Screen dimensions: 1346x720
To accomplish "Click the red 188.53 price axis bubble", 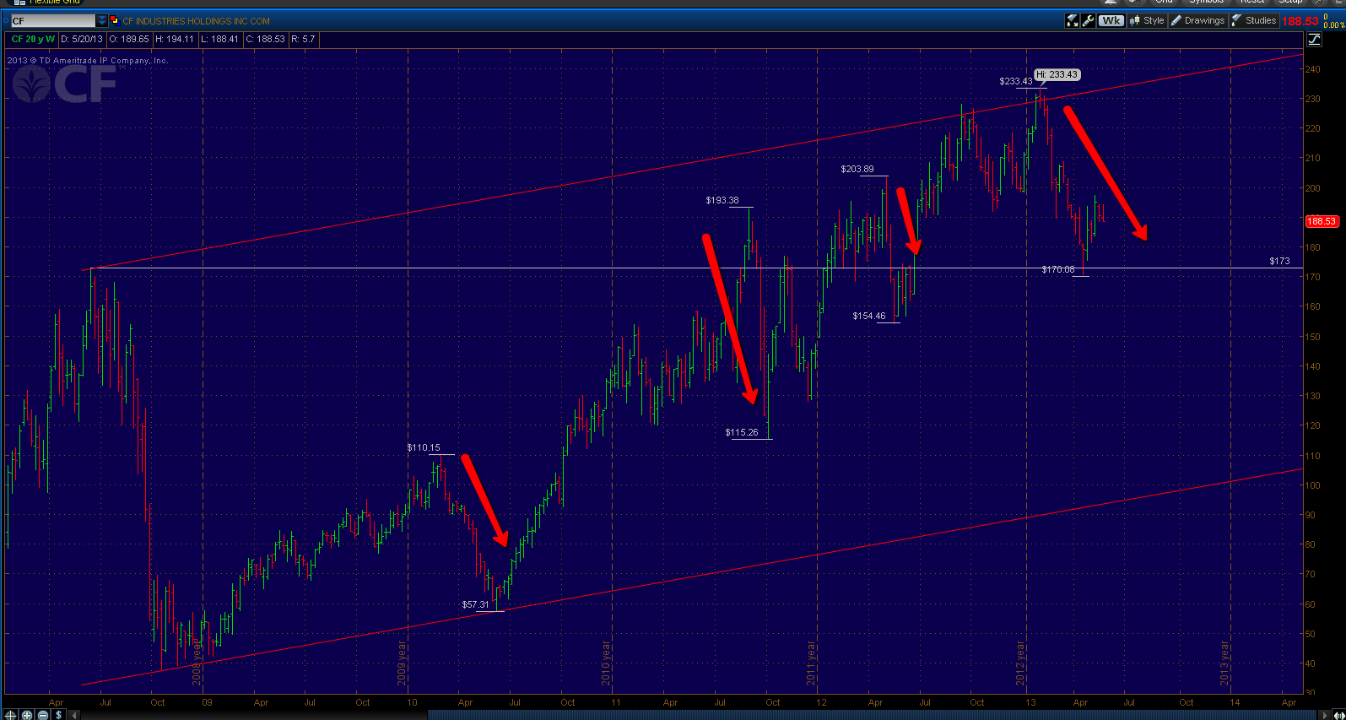I will click(1322, 221).
